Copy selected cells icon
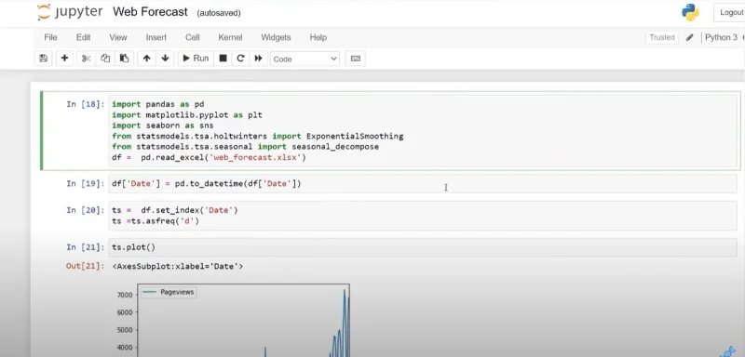The image size is (745, 357). pyautogui.click(x=105, y=59)
